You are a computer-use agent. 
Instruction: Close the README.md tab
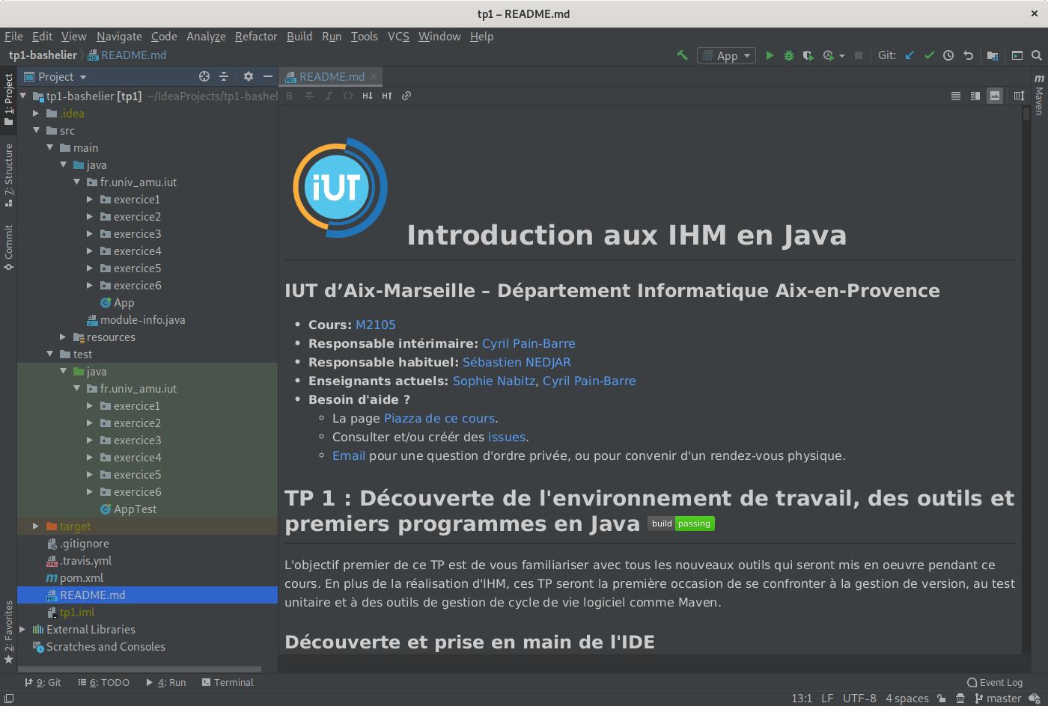374,76
